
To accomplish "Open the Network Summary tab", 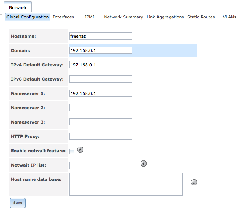I will pos(124,17).
